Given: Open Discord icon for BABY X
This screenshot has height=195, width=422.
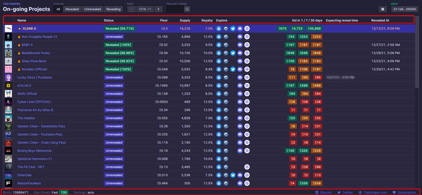Looking at the screenshot, I should [240, 45].
